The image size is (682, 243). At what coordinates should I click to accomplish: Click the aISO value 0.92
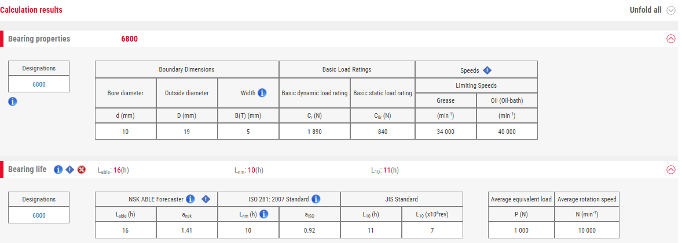309,230
